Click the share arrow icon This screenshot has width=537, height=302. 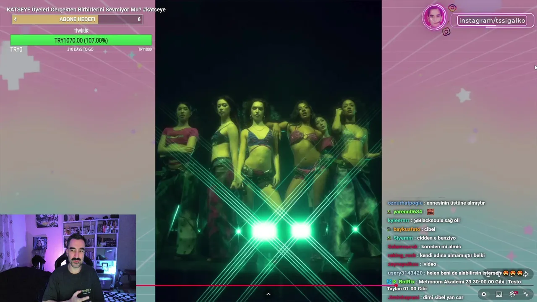coord(526,274)
